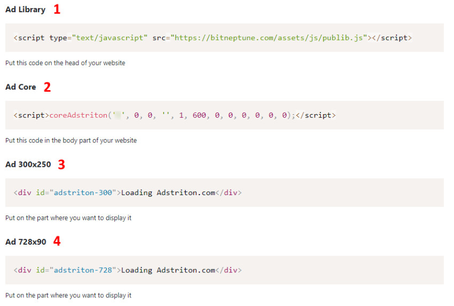Click the "adstriton-728" id value
Image resolution: width=454 pixels, height=306 pixels.
click(84, 270)
